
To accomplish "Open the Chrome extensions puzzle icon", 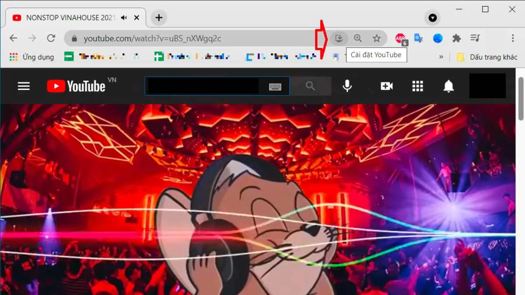I will point(456,38).
